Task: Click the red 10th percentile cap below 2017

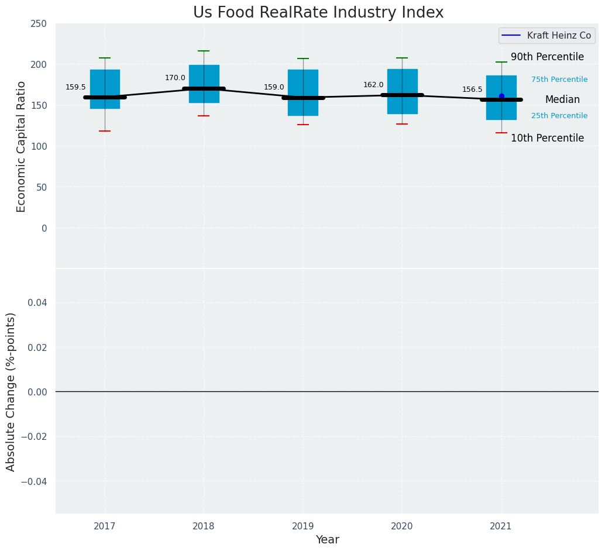Action: click(x=105, y=131)
